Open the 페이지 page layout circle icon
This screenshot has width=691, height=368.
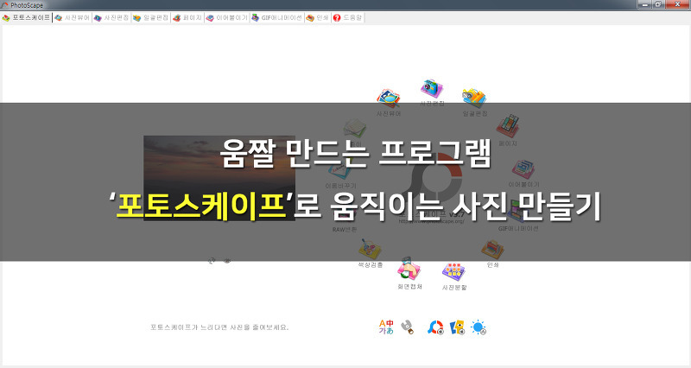(x=508, y=126)
